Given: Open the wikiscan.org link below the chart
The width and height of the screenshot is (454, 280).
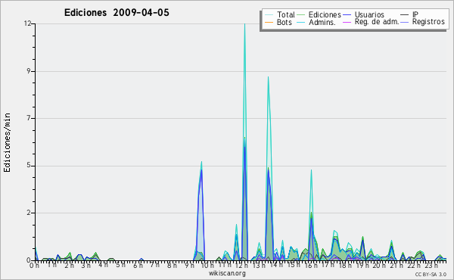Looking at the screenshot, I should 227,273.
